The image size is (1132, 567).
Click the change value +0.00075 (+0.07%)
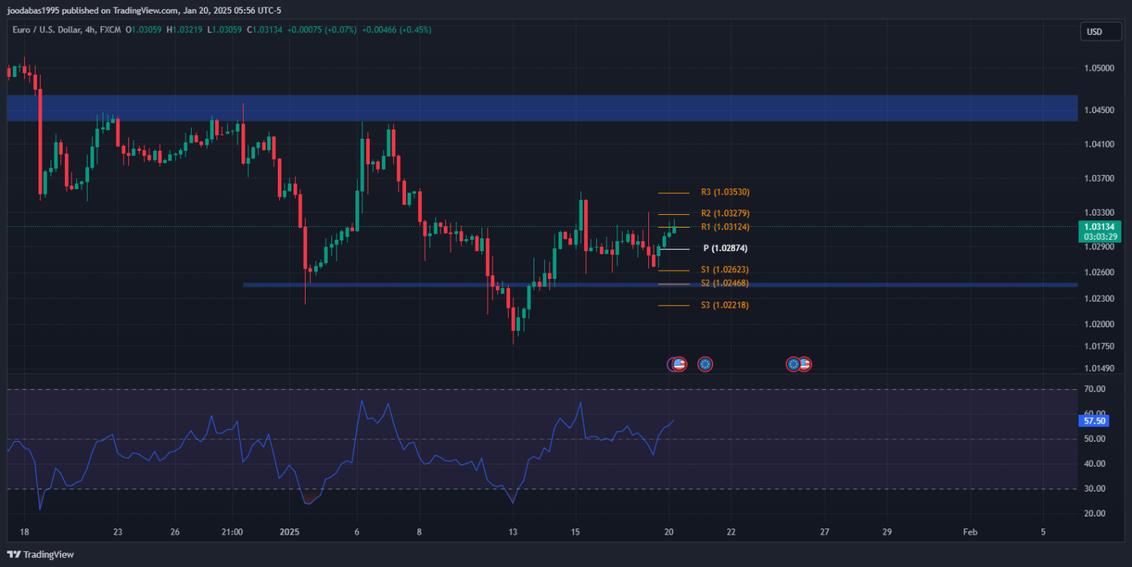pyautogui.click(x=322, y=30)
